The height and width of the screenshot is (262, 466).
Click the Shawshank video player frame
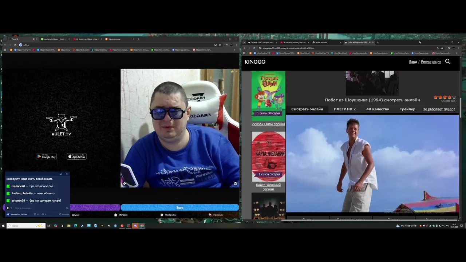[x=372, y=164]
